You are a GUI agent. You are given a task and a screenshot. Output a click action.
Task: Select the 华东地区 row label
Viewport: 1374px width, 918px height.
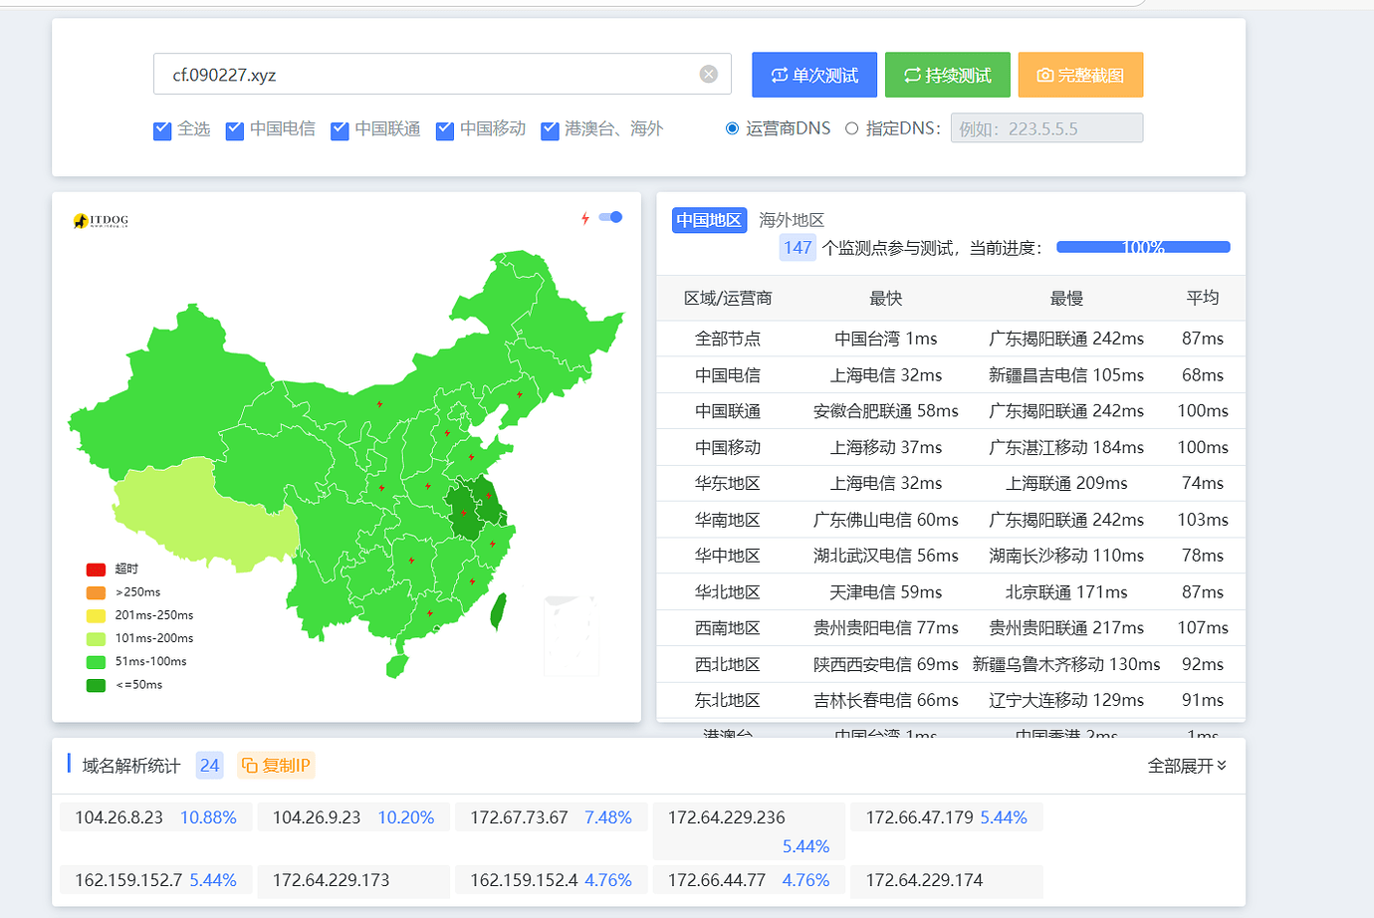728,484
